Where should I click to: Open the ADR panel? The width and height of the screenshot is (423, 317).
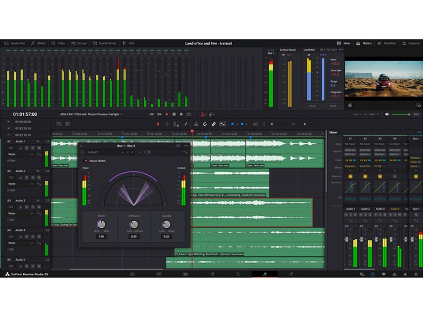(x=127, y=43)
